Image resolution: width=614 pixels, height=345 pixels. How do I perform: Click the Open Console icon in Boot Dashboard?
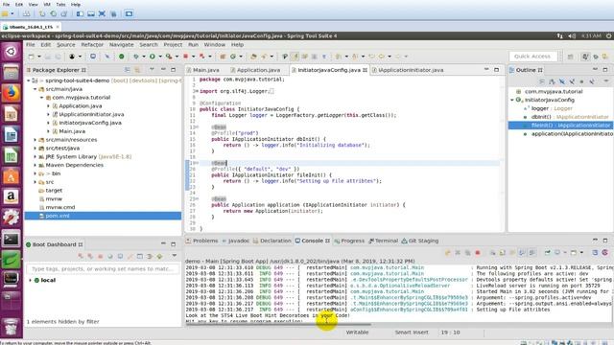140,256
